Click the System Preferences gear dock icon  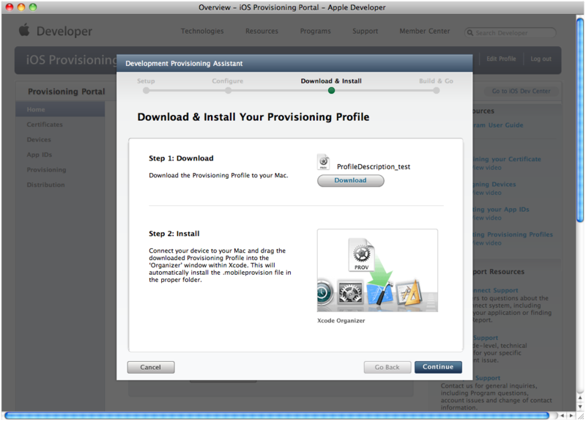point(350,292)
